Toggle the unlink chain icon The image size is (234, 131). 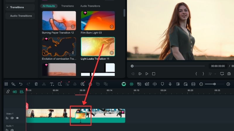click(8, 92)
